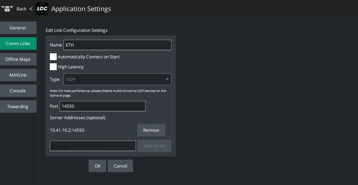358x185 pixels.
Task: Open the Fowarding tab
Action: pyautogui.click(x=18, y=106)
